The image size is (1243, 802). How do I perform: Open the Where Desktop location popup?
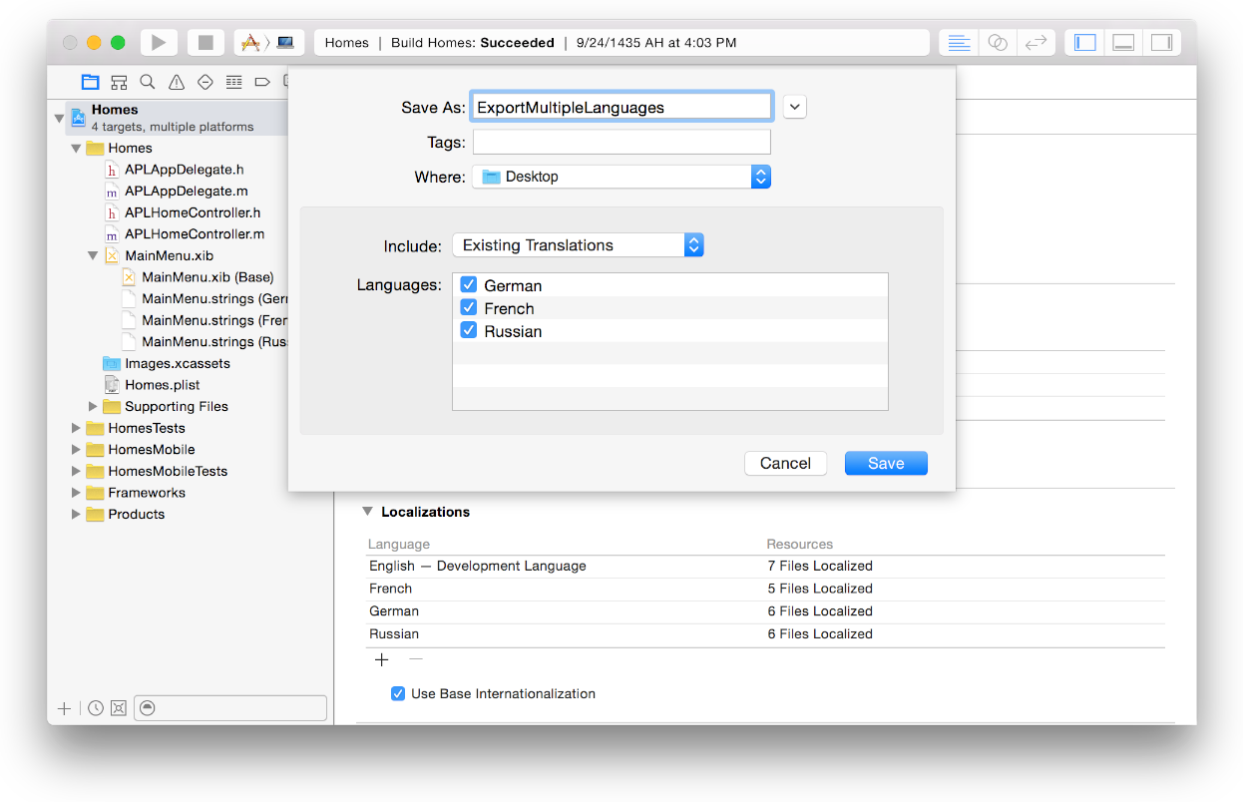[x=621, y=177]
